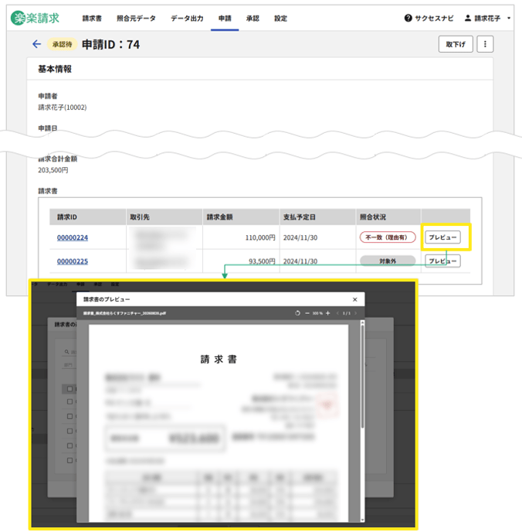Click the 基本情報 section heading

point(55,69)
